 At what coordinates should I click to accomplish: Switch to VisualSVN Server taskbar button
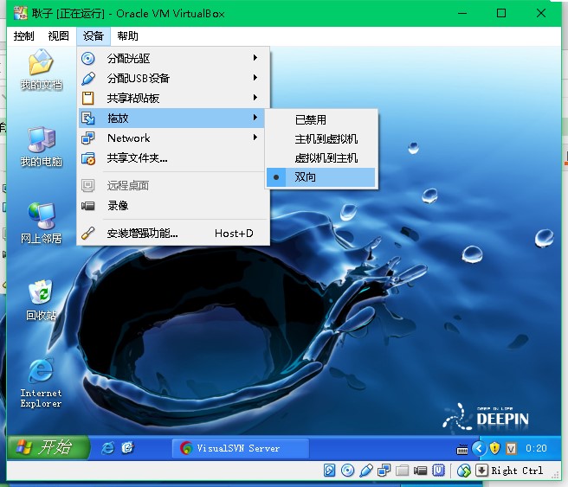point(239,448)
